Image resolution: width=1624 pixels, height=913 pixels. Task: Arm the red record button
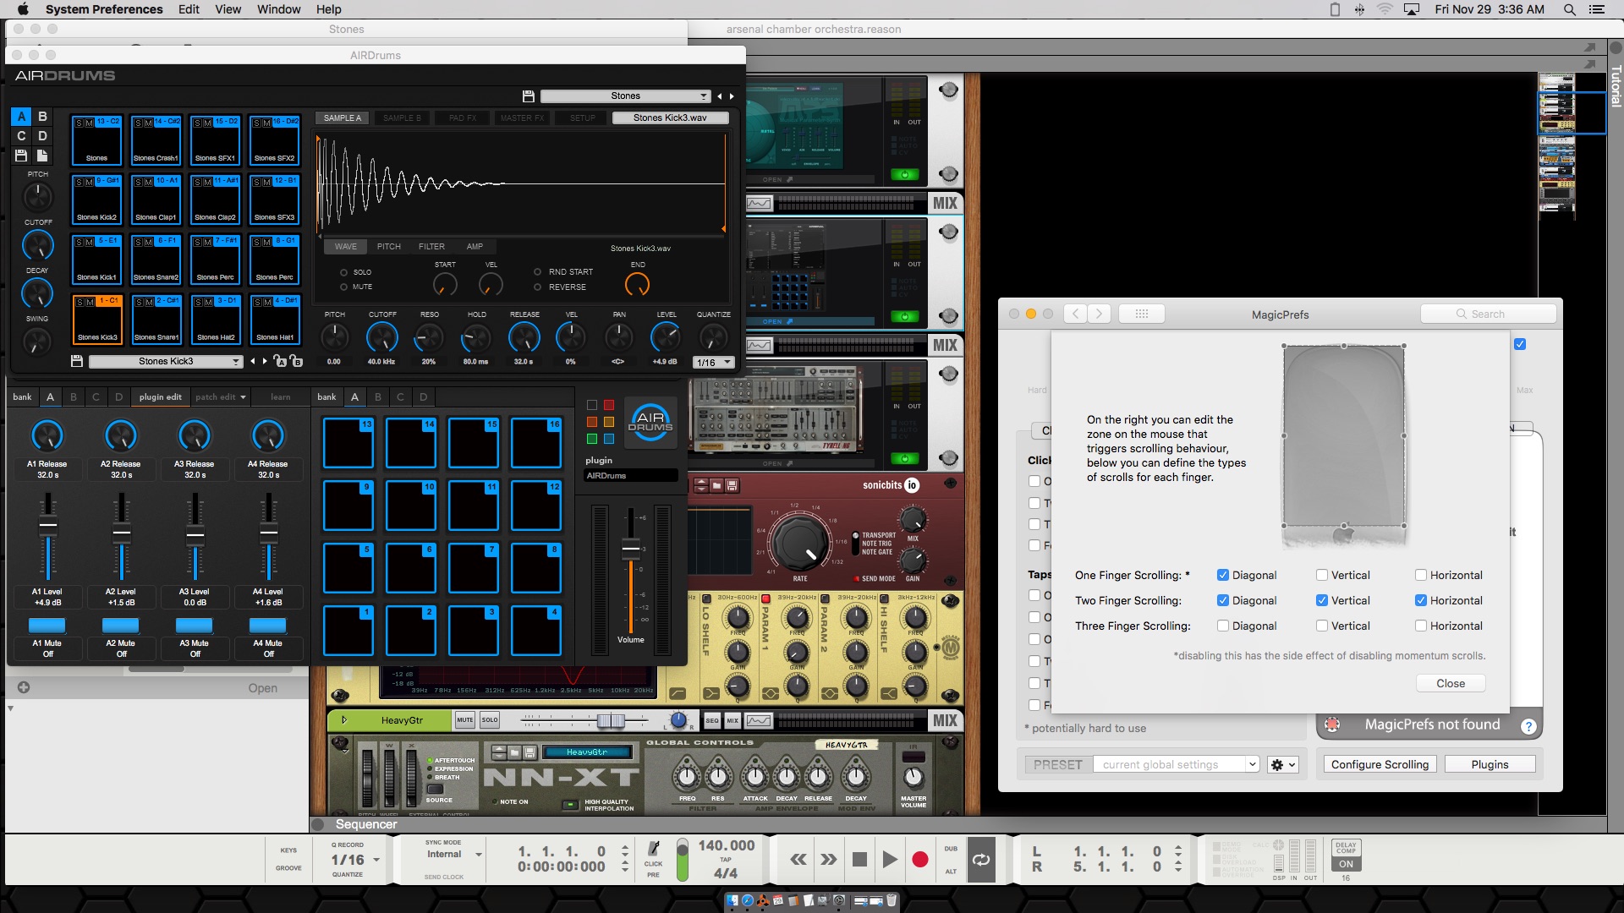point(920,860)
